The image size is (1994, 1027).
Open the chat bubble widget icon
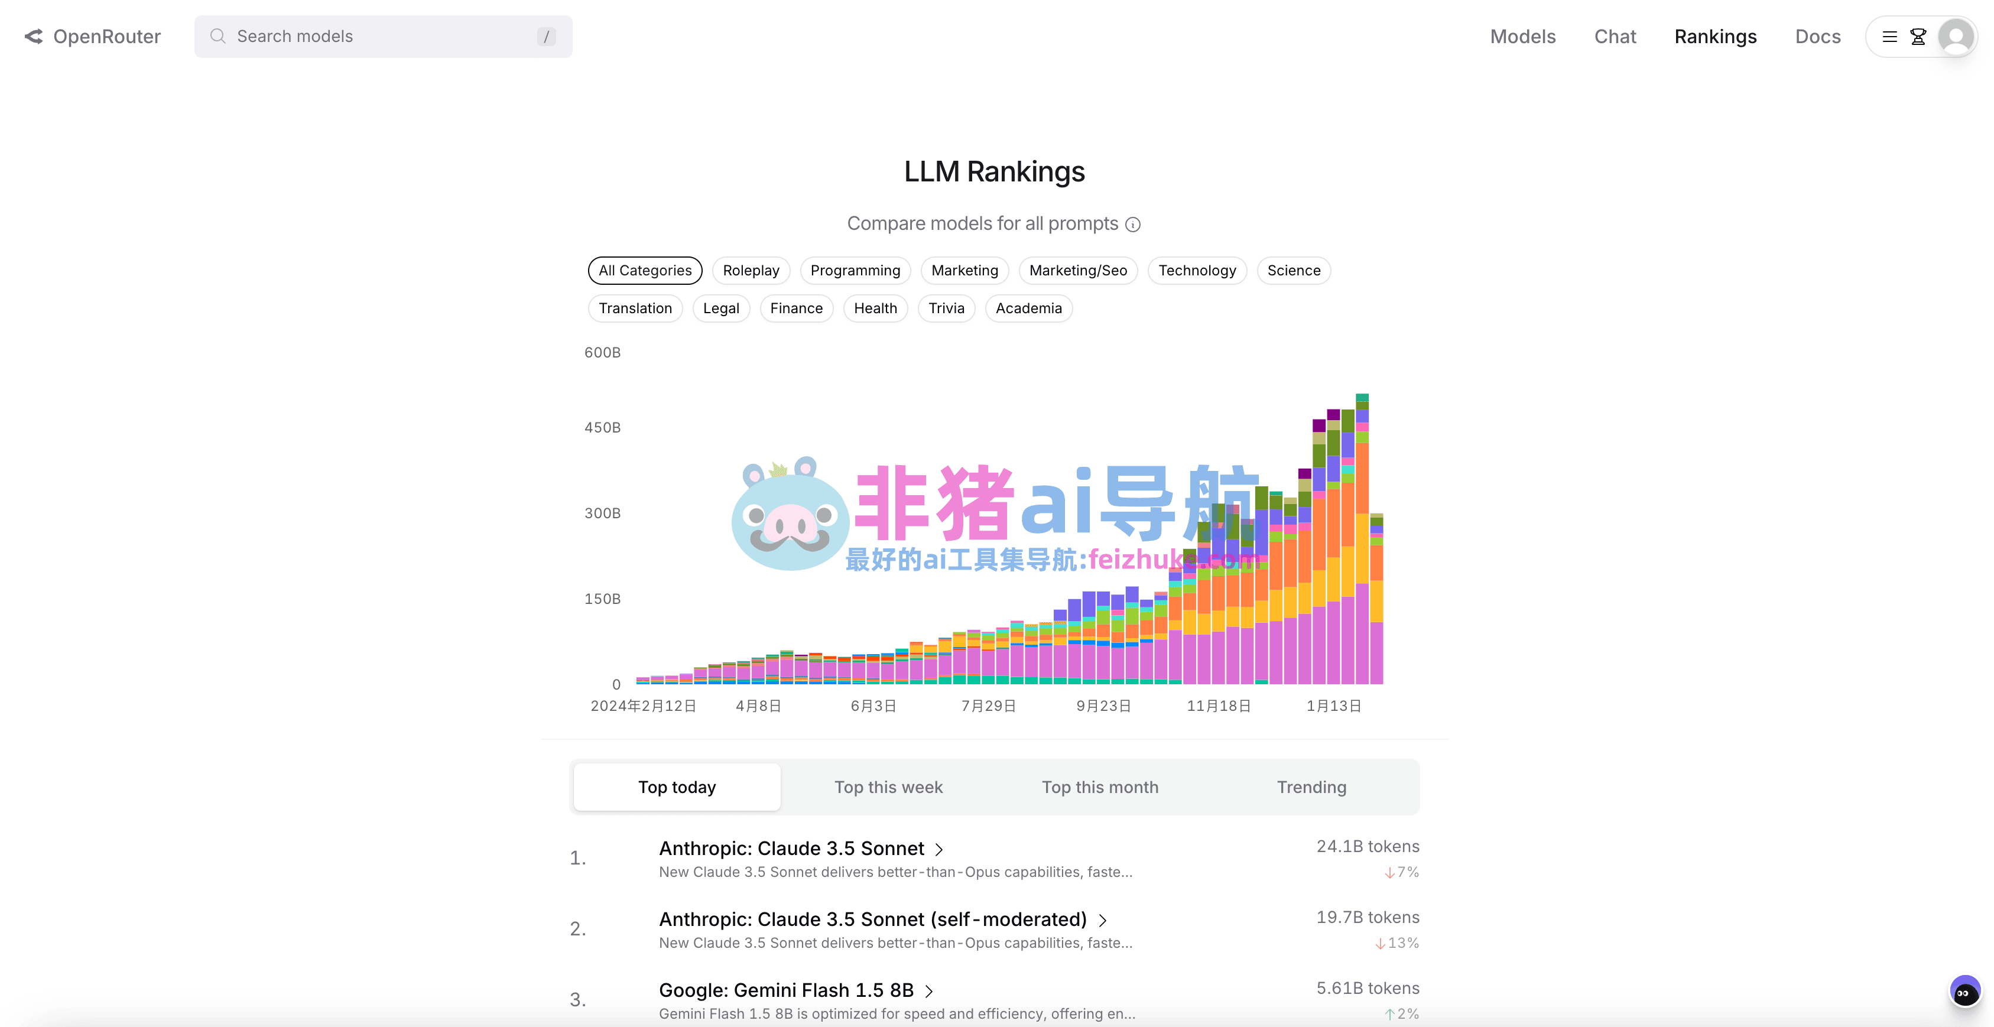1964,992
